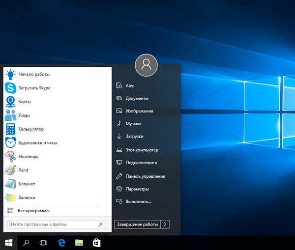The height and width of the screenshot is (250, 295).
Task: Launch the Maps (Карты) app icon
Action: [x=10, y=102]
